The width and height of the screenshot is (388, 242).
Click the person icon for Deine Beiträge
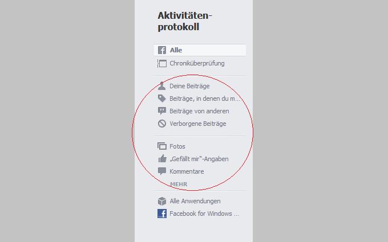(162, 86)
